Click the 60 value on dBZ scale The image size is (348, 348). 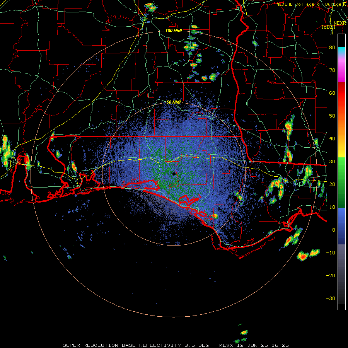pyautogui.click(x=332, y=93)
